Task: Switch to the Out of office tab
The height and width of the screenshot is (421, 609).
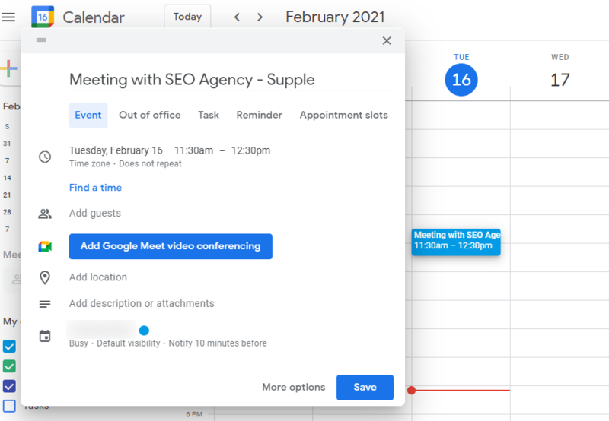Action: tap(149, 116)
